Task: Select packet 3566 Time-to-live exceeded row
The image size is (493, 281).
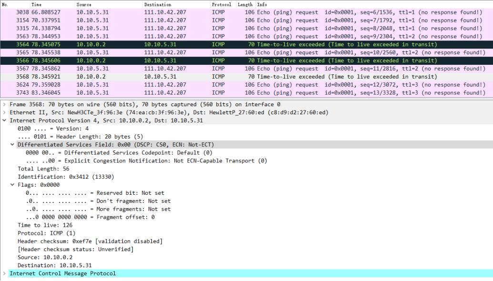Action: (247, 60)
